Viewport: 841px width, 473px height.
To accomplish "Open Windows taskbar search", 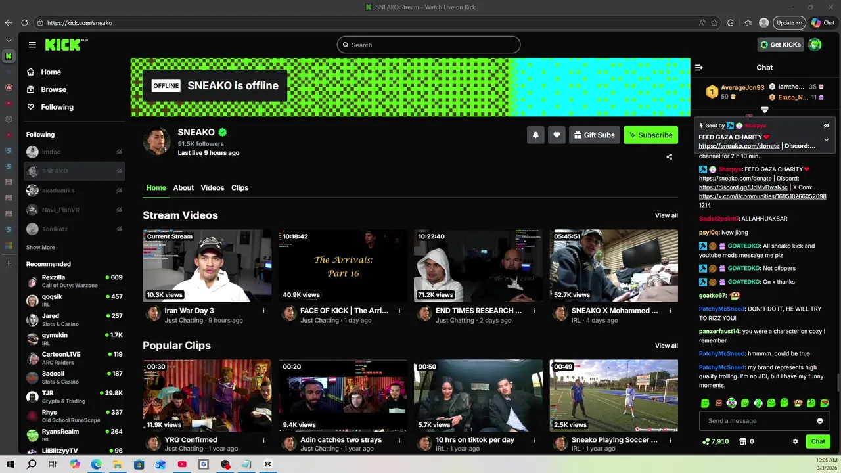I will coord(32,464).
